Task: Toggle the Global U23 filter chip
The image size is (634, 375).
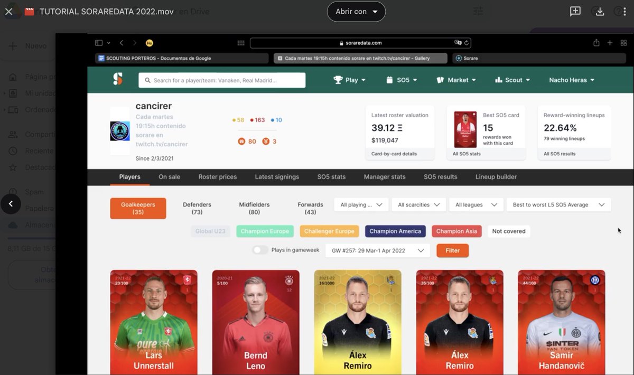Action: pos(210,231)
